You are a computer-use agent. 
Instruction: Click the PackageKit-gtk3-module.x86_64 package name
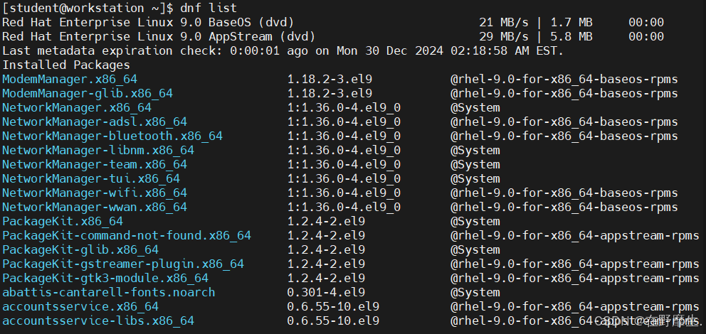[105, 279]
